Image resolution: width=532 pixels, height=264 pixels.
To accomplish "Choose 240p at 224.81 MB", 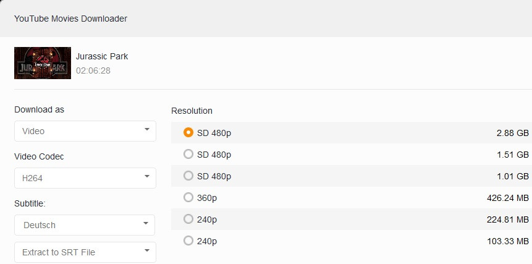I will (x=188, y=219).
